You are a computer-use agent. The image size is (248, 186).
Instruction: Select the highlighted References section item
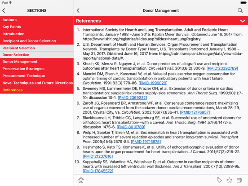(x=37, y=90)
